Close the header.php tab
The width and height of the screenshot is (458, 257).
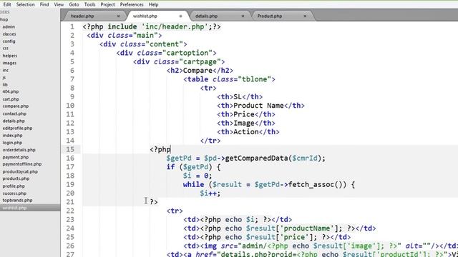(x=118, y=16)
